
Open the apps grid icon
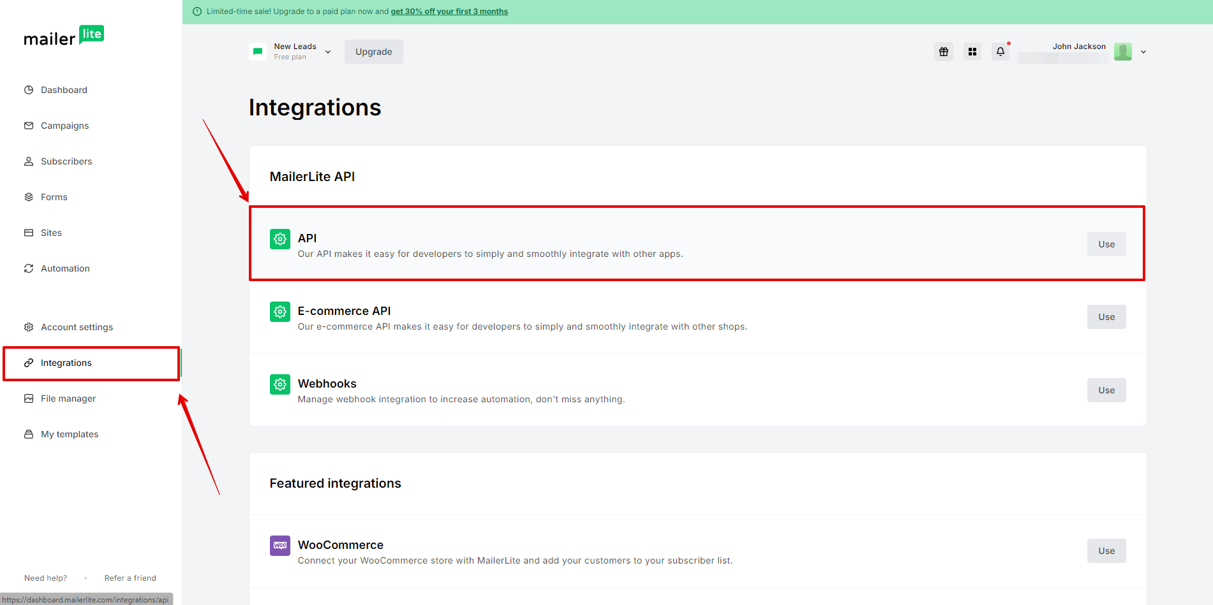(x=972, y=52)
